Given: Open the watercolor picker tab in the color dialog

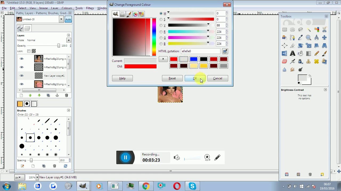Looking at the screenshot, I should click(129, 14).
